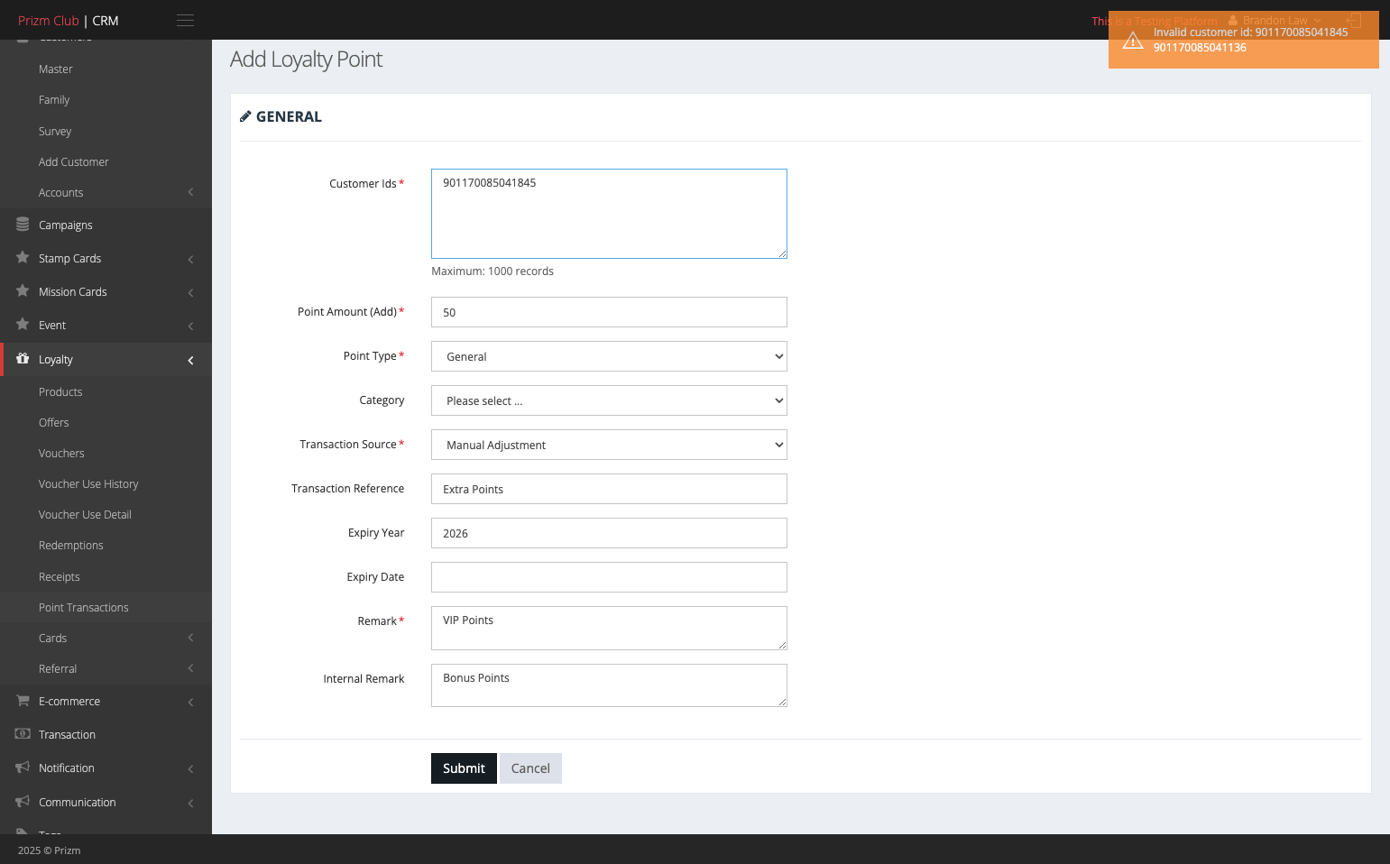Click the Mission Cards star icon
Viewport: 1390px width, 864px height.
pos(23,291)
